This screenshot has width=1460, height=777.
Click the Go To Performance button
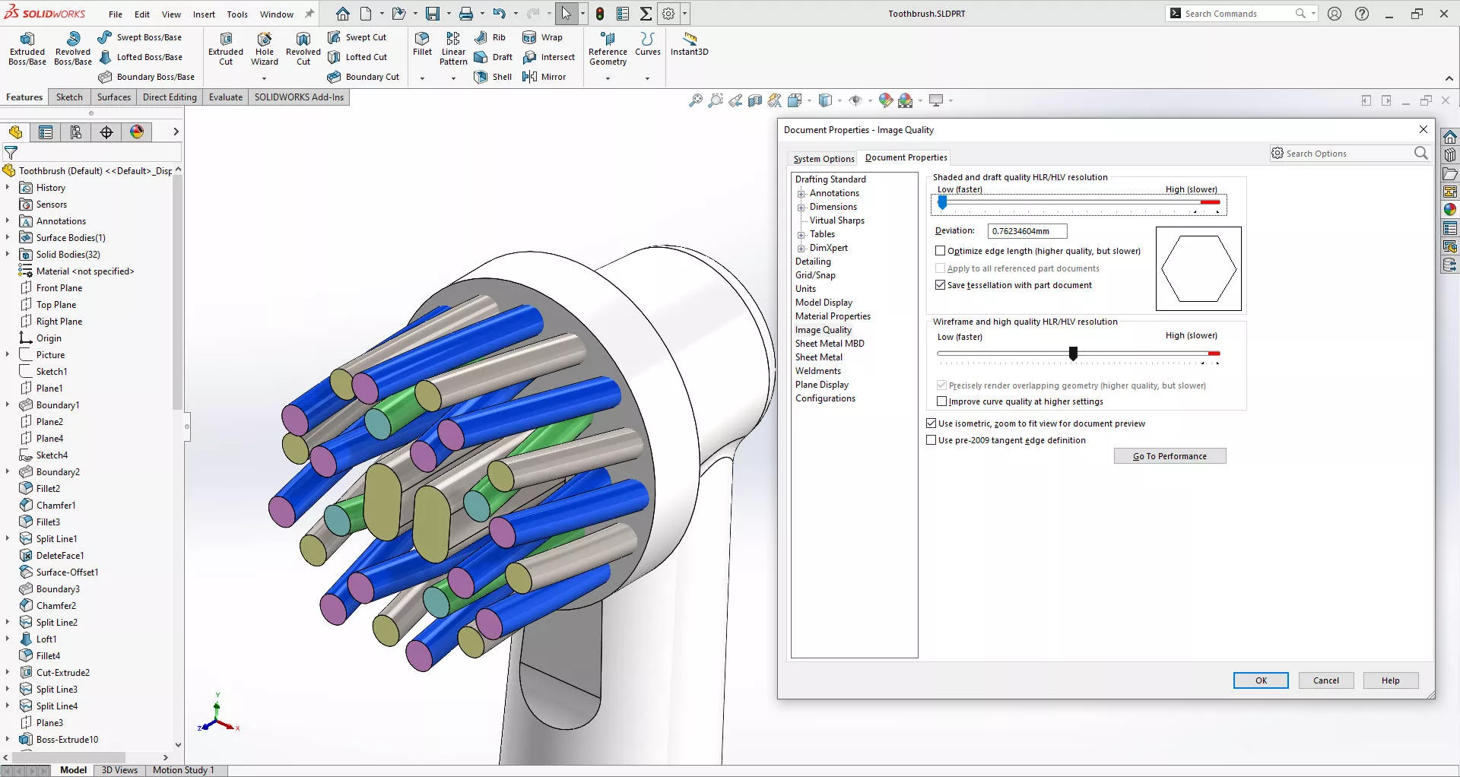[x=1170, y=456]
